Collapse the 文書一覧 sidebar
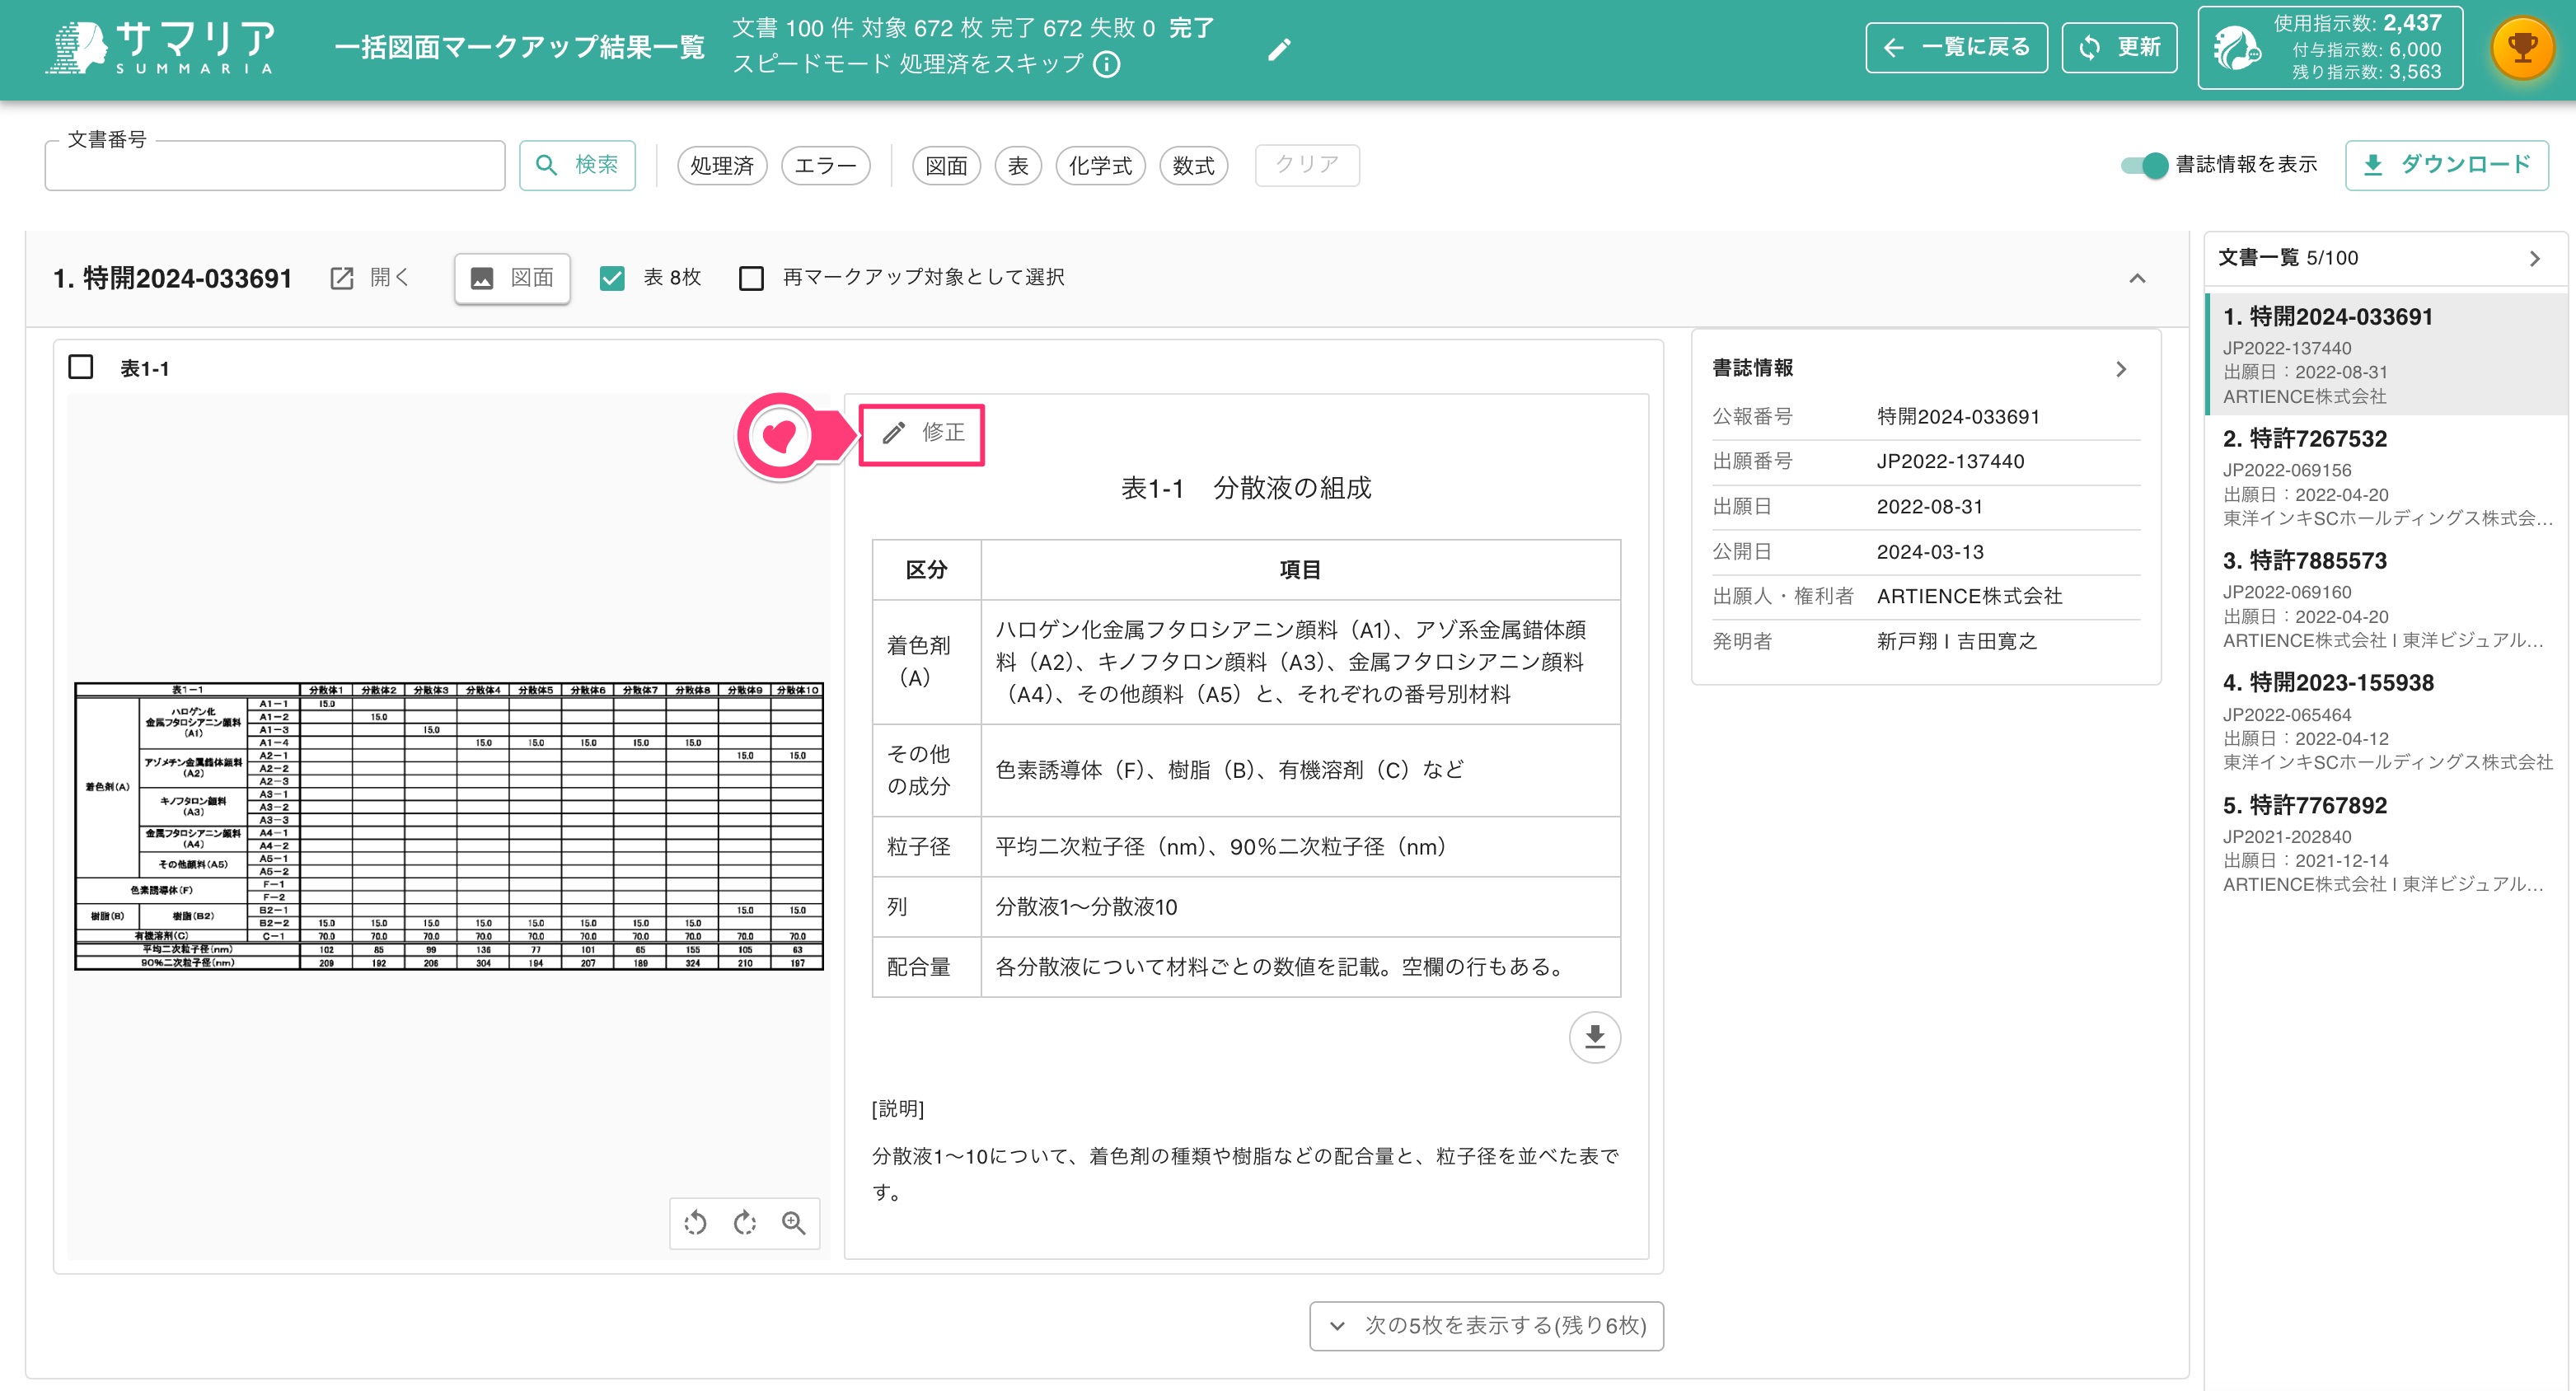 click(x=2534, y=258)
